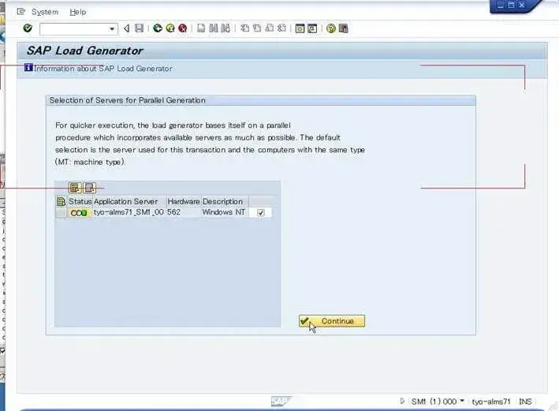Click the Windows NT description cell

click(x=224, y=212)
